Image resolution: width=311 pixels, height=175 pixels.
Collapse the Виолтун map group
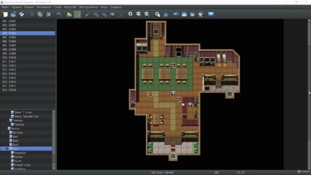(x=5, y=128)
